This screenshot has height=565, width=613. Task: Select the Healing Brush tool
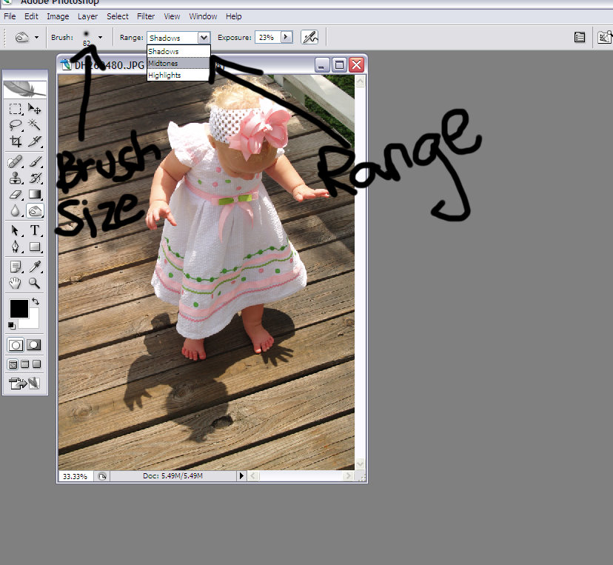coord(16,161)
